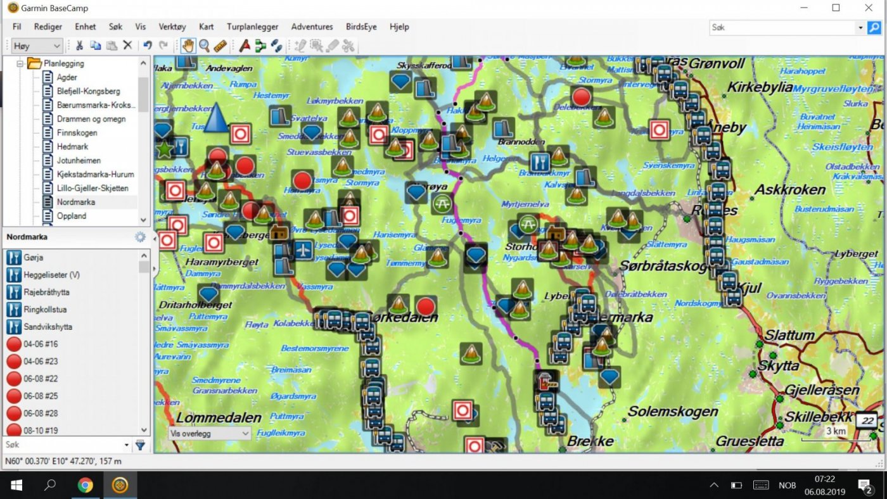Click the folder tree scrollbar down arrow
Viewport: 887px width, 499px height.
[144, 220]
